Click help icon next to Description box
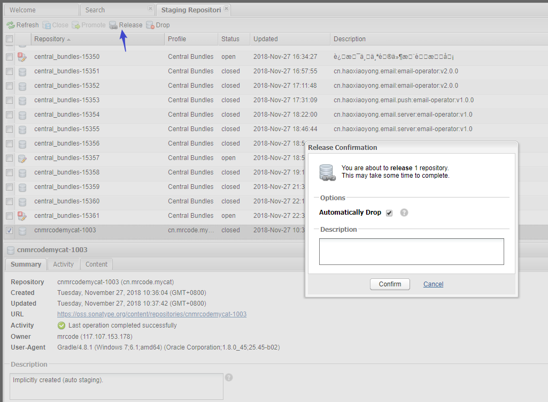 coord(229,377)
